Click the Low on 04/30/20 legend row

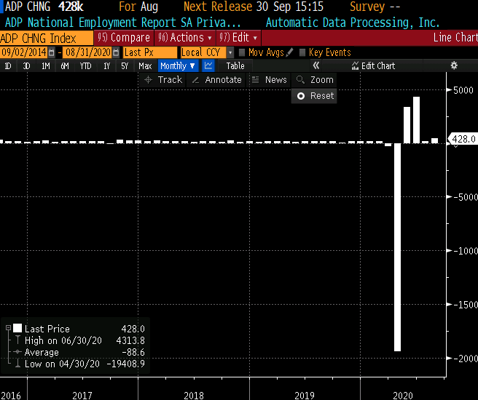(85, 364)
